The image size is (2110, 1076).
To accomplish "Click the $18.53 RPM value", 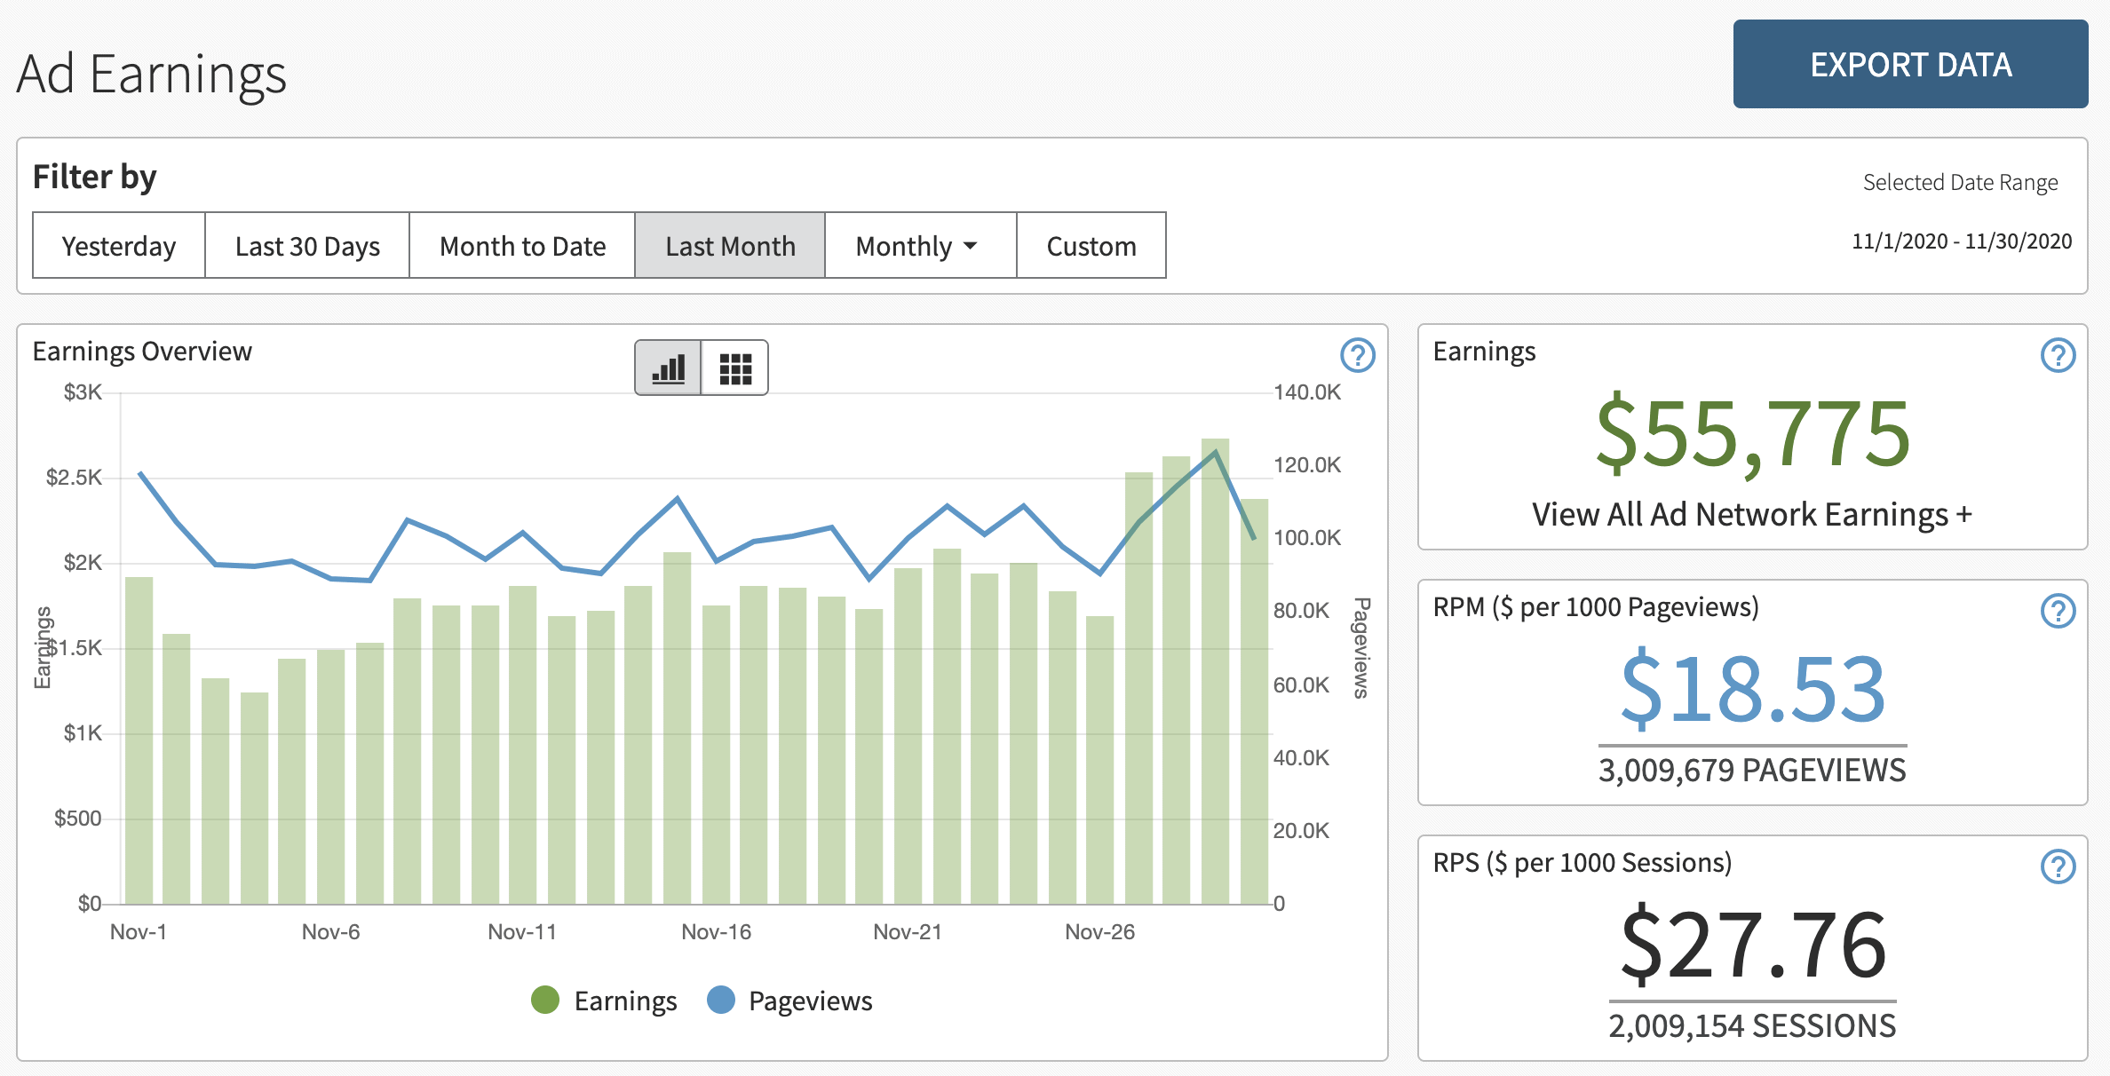I will (1752, 688).
